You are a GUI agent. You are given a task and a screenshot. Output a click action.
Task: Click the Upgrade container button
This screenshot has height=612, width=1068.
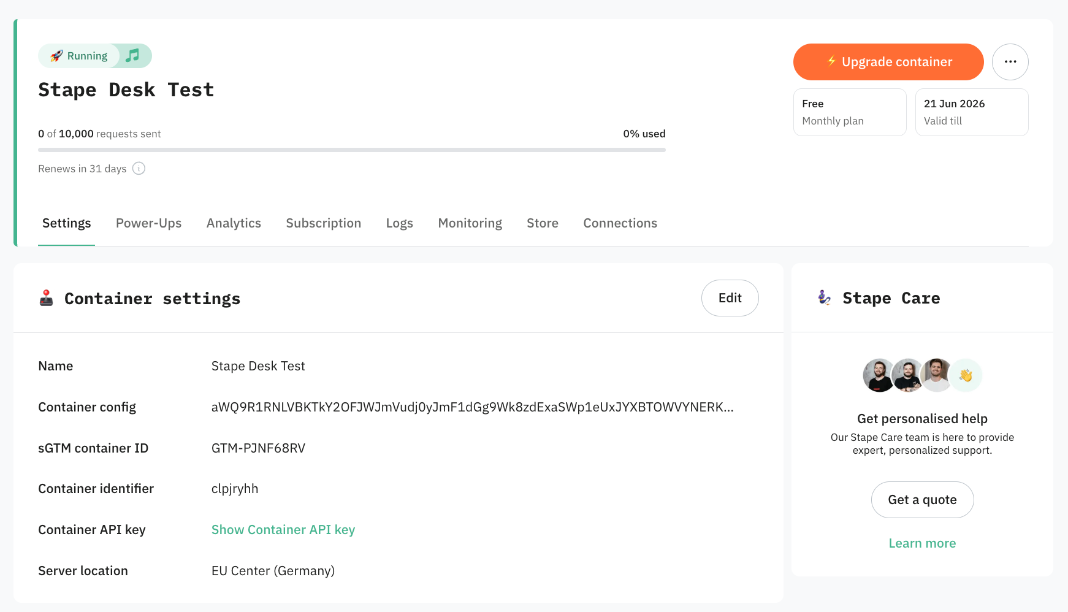(x=888, y=62)
